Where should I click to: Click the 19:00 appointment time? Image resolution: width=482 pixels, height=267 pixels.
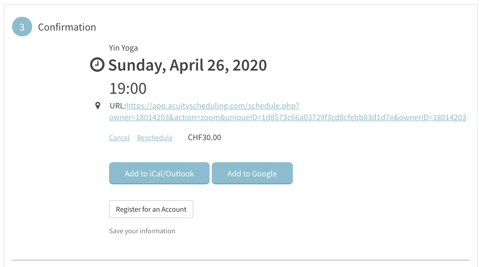click(128, 88)
